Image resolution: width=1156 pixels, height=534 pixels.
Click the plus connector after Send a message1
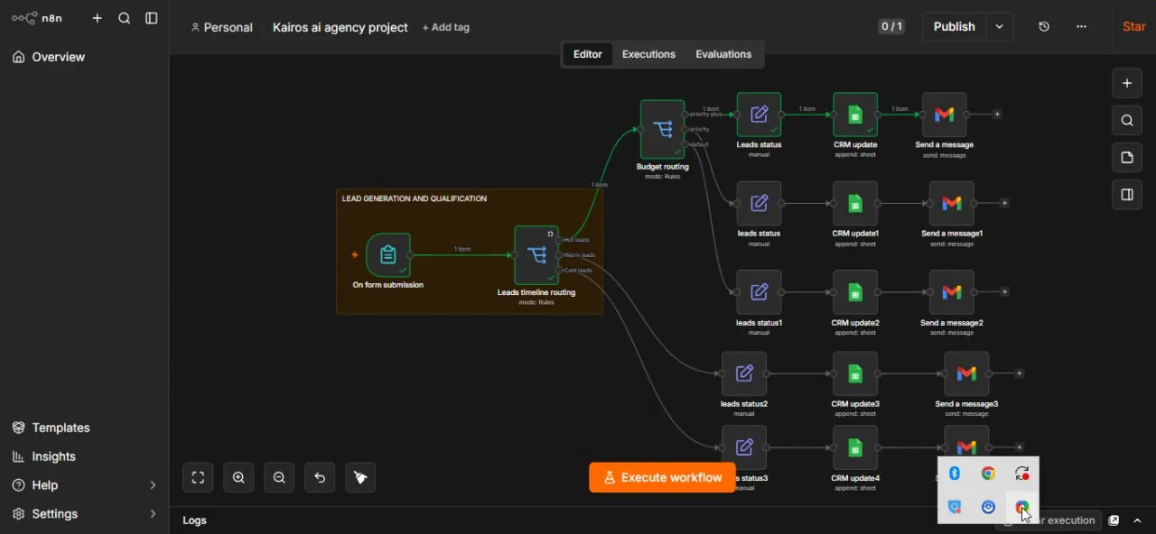[x=1004, y=203]
